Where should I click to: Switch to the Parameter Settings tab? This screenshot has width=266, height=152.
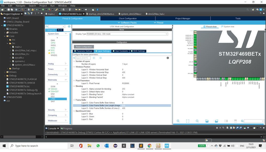point(83,51)
